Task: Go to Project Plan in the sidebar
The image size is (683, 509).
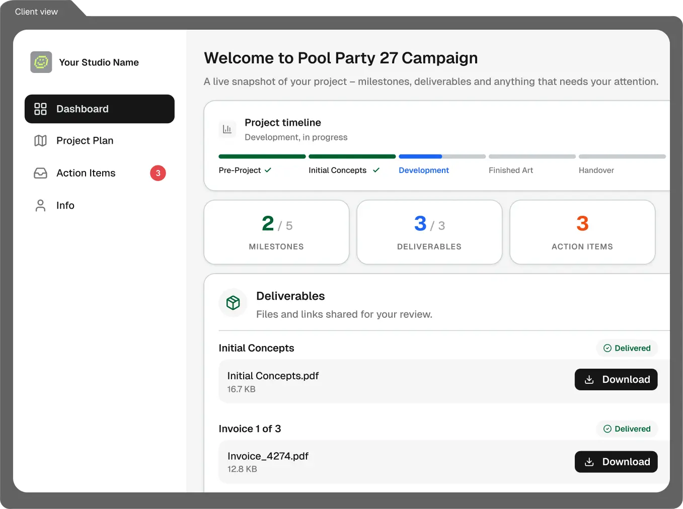Action: coord(100,141)
